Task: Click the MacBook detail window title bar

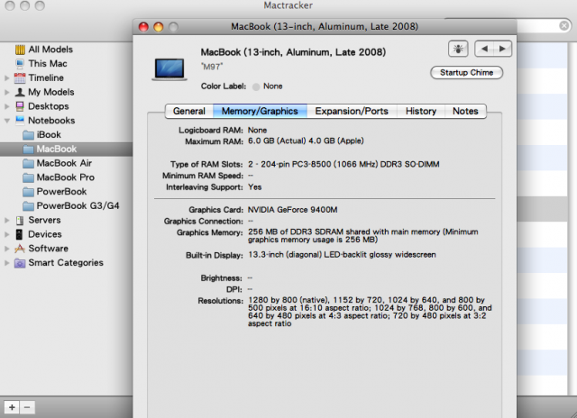Action: tap(325, 26)
